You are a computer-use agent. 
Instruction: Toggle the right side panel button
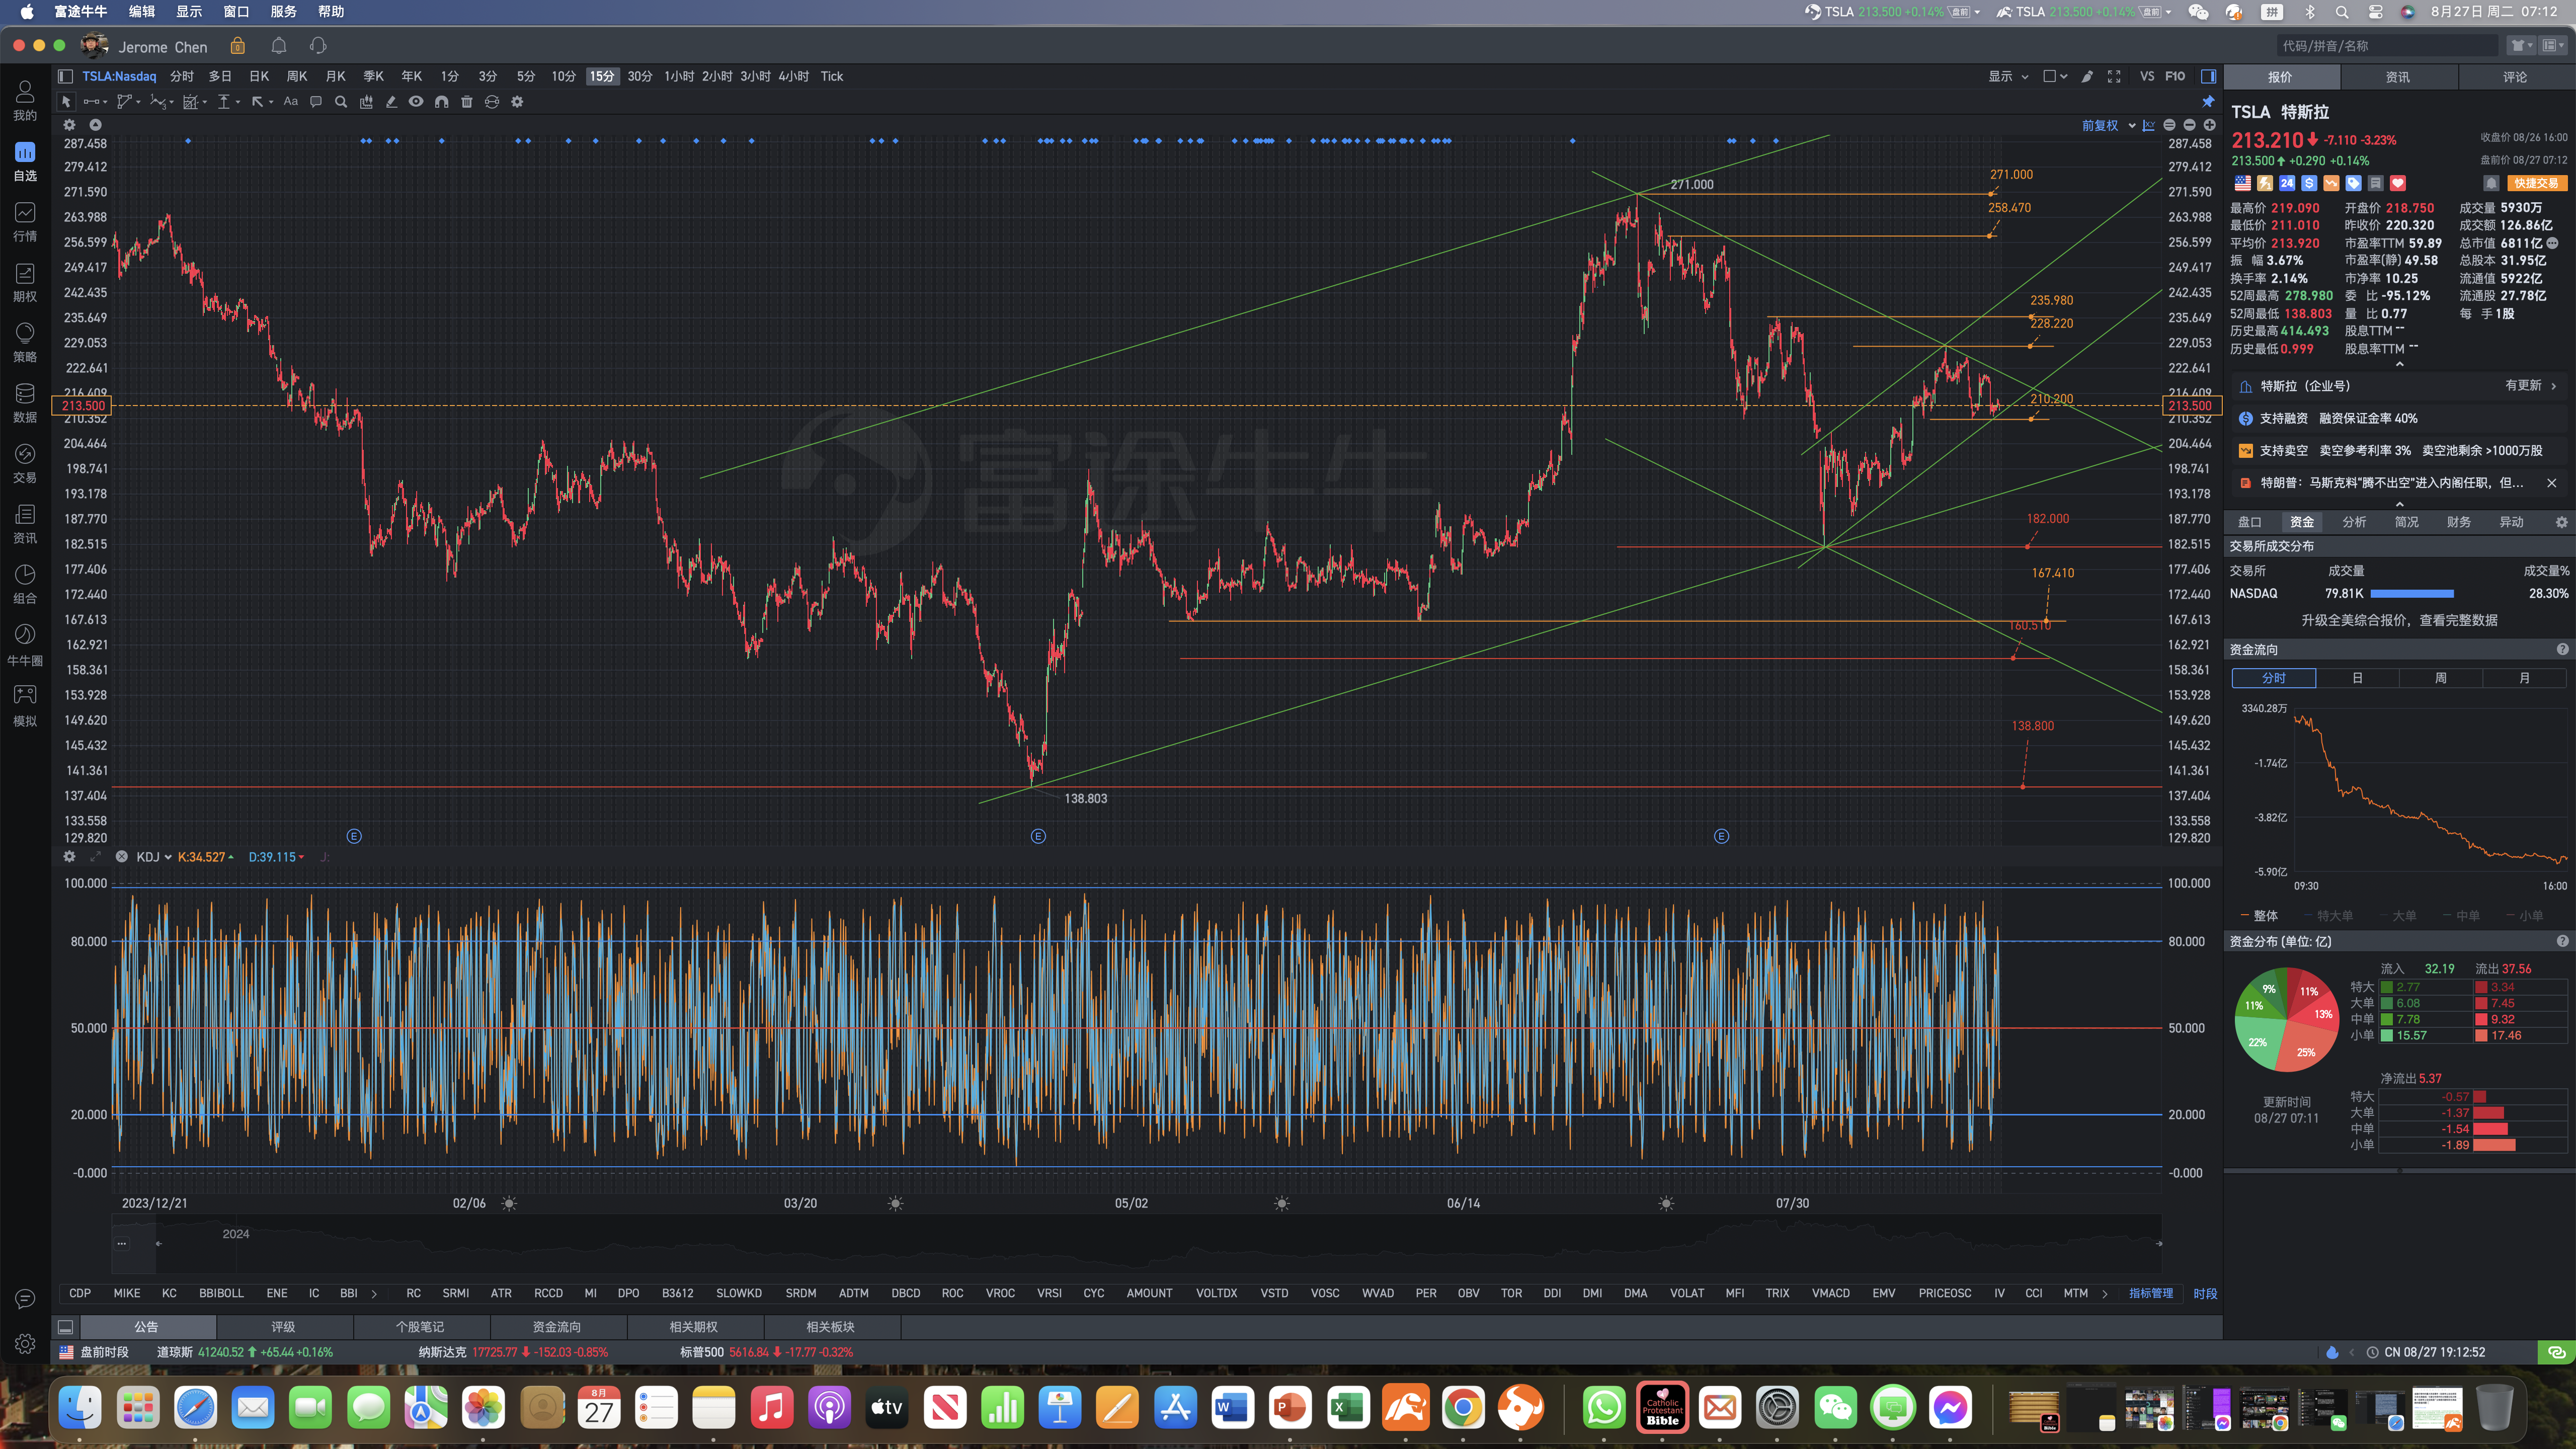2209,77
